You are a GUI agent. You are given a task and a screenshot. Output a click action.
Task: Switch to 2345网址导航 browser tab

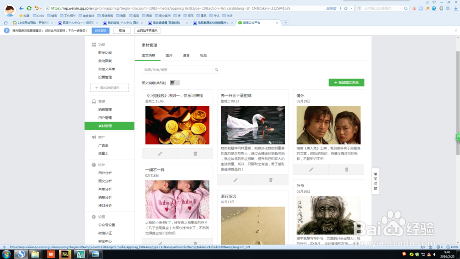33,23
